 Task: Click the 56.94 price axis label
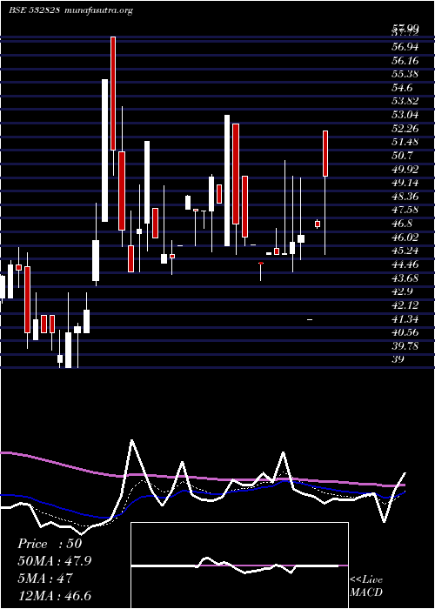coord(405,47)
